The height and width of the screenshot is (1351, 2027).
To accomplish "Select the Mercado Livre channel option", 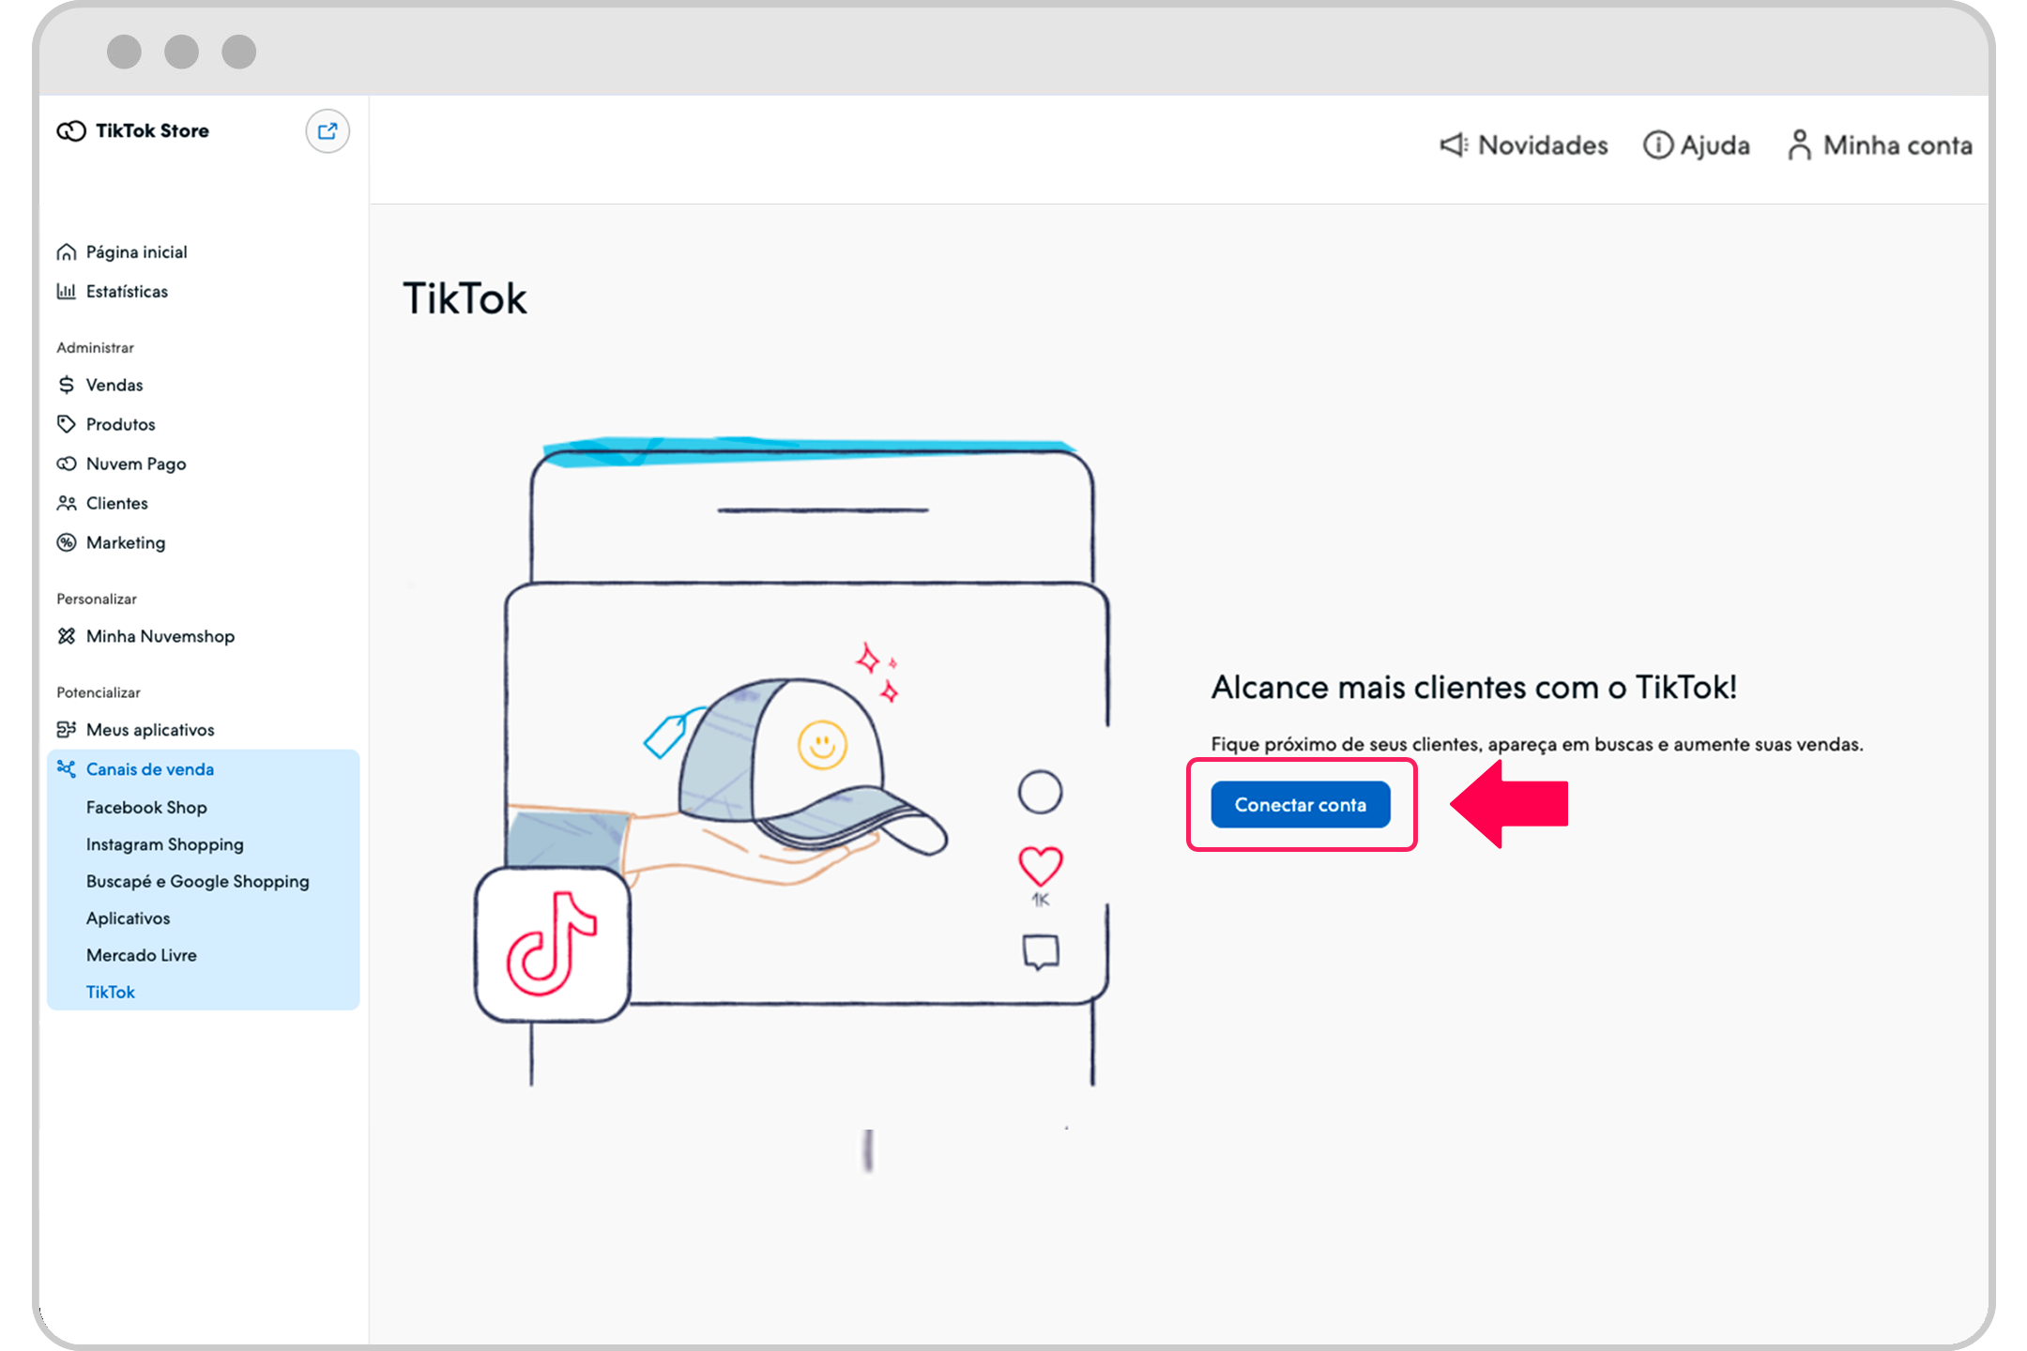I will pyautogui.click(x=144, y=956).
